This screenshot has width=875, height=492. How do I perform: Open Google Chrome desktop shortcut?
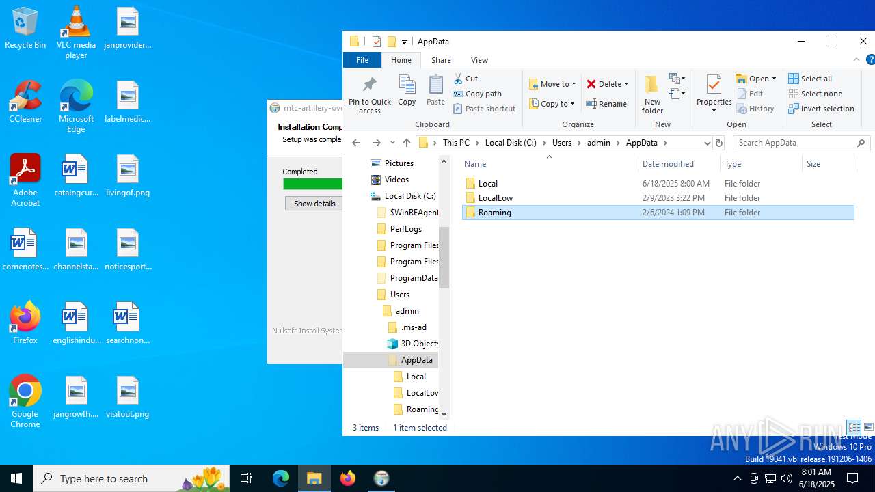(x=25, y=402)
